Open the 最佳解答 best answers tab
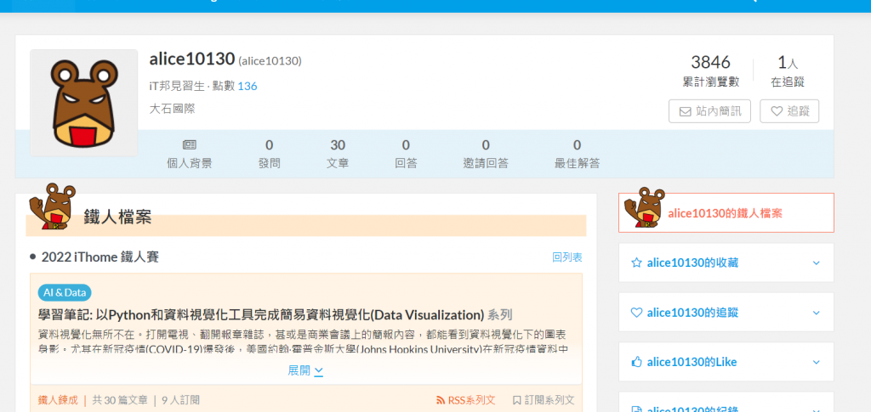The image size is (871, 412). click(x=578, y=154)
